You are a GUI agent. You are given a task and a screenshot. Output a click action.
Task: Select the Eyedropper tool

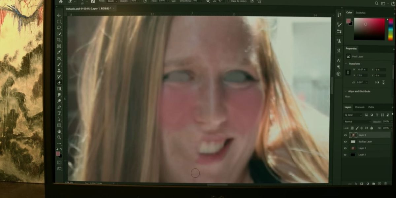point(59,52)
